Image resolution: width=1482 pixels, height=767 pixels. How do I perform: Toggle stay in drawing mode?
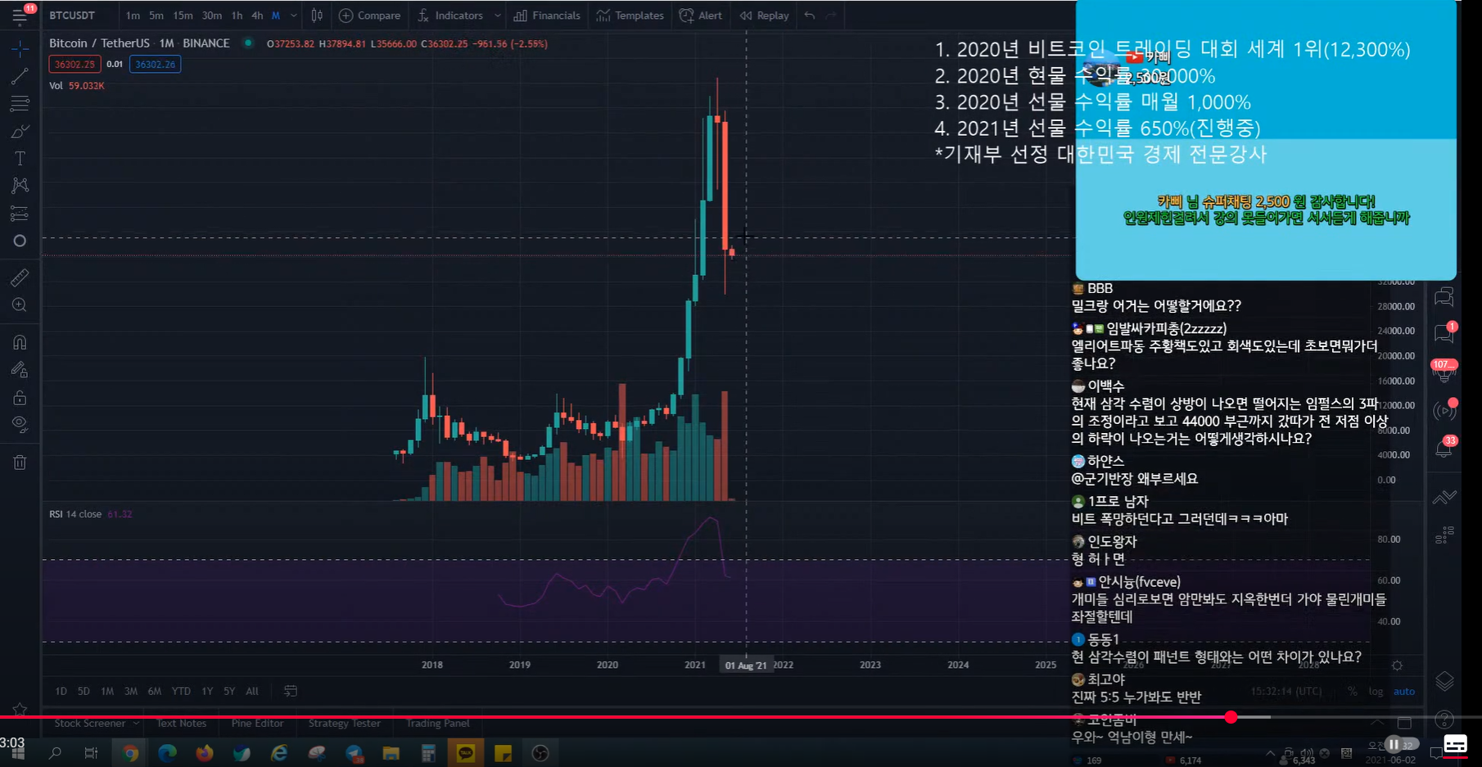[20, 370]
